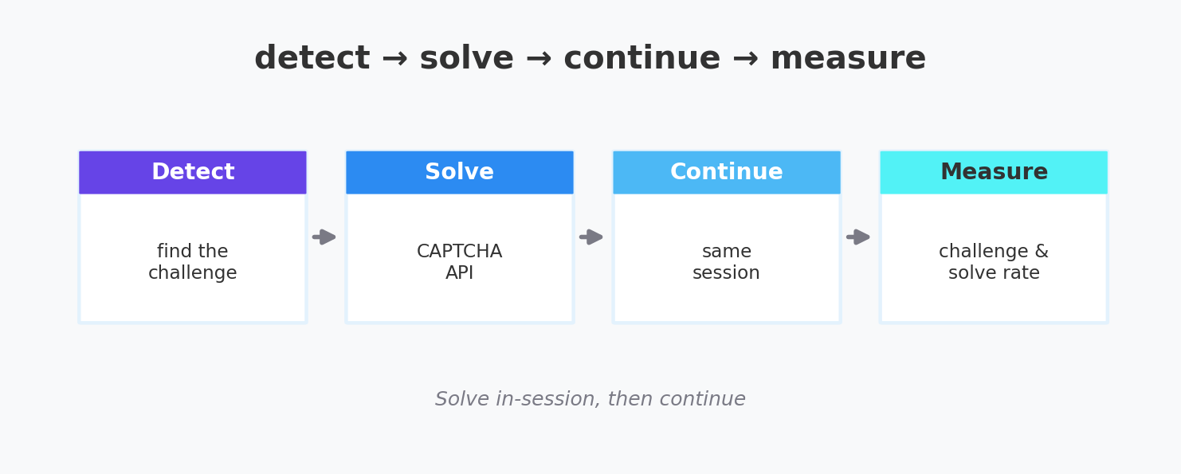The width and height of the screenshot is (1181, 474).
Task: Click the first arrow in the title
Action: tap(394, 60)
